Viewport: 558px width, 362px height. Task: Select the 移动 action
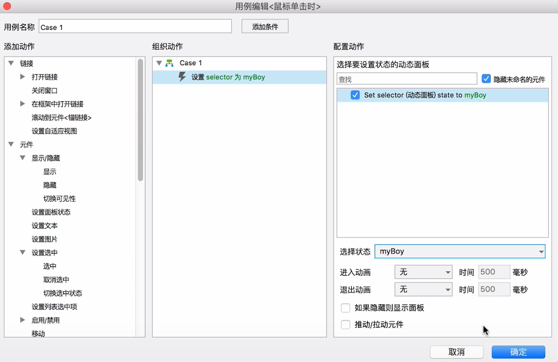[38, 334]
